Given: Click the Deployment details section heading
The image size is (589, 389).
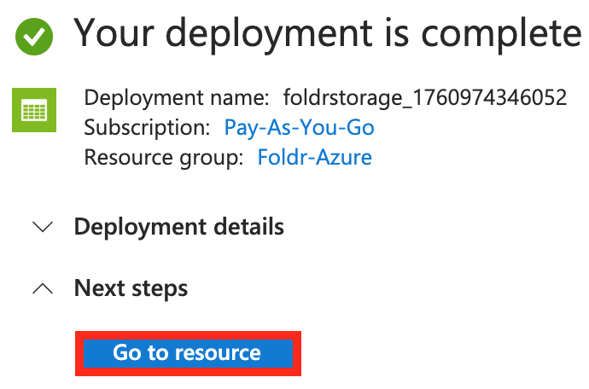Looking at the screenshot, I should pos(179,228).
